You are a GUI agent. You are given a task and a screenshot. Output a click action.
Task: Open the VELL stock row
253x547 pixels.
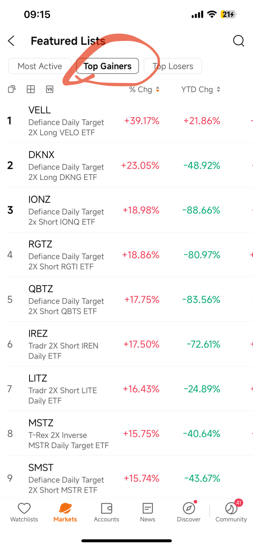126,121
